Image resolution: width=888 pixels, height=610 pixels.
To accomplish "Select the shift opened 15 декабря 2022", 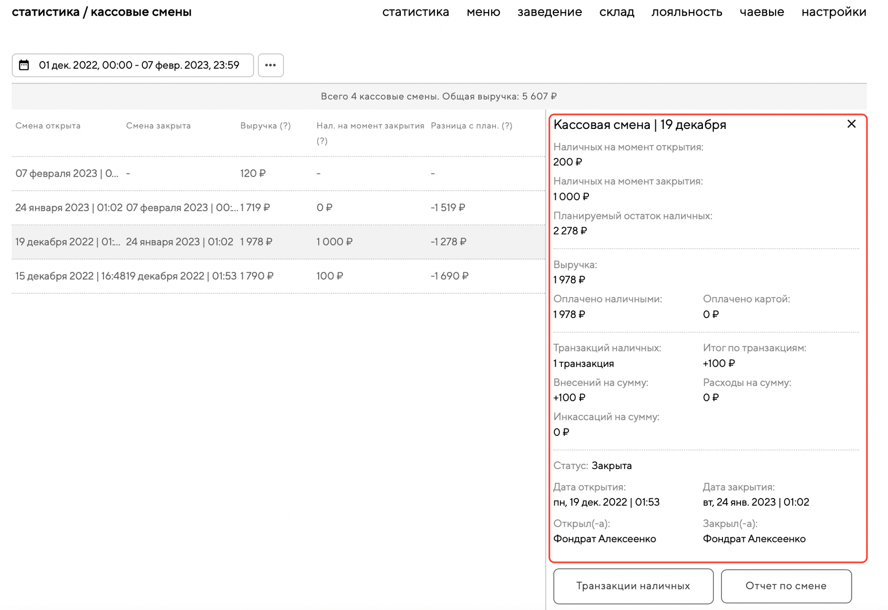I will pos(69,276).
